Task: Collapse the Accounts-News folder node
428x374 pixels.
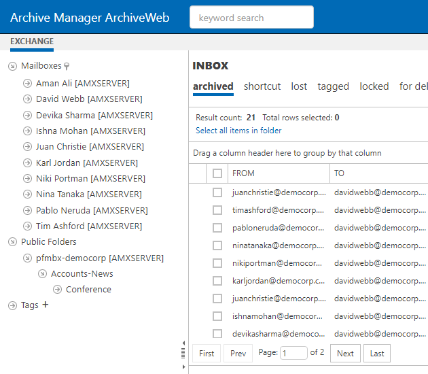Action: click(x=42, y=273)
